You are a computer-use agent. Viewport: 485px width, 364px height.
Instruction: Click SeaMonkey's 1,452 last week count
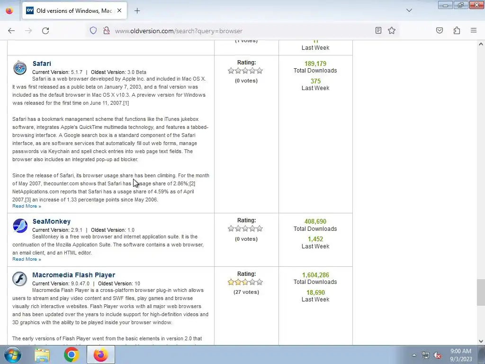[x=315, y=239]
